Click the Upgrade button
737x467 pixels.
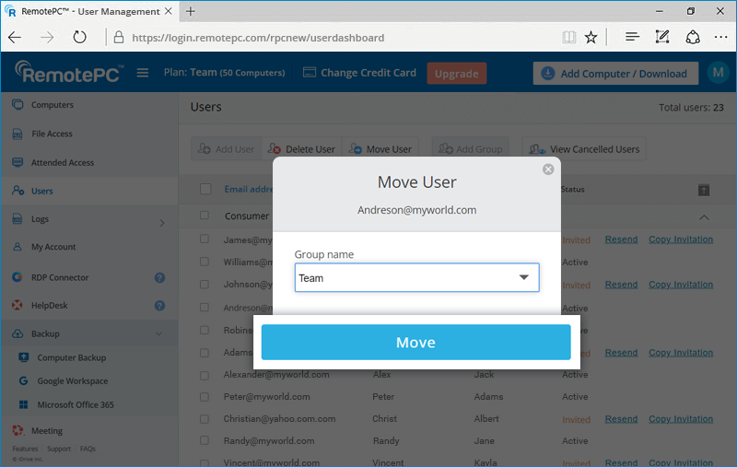click(456, 74)
